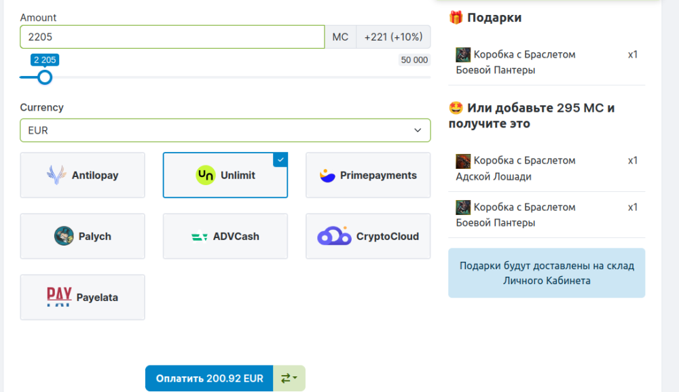Click the Palych avatar icon
679x392 pixels.
[x=64, y=236]
